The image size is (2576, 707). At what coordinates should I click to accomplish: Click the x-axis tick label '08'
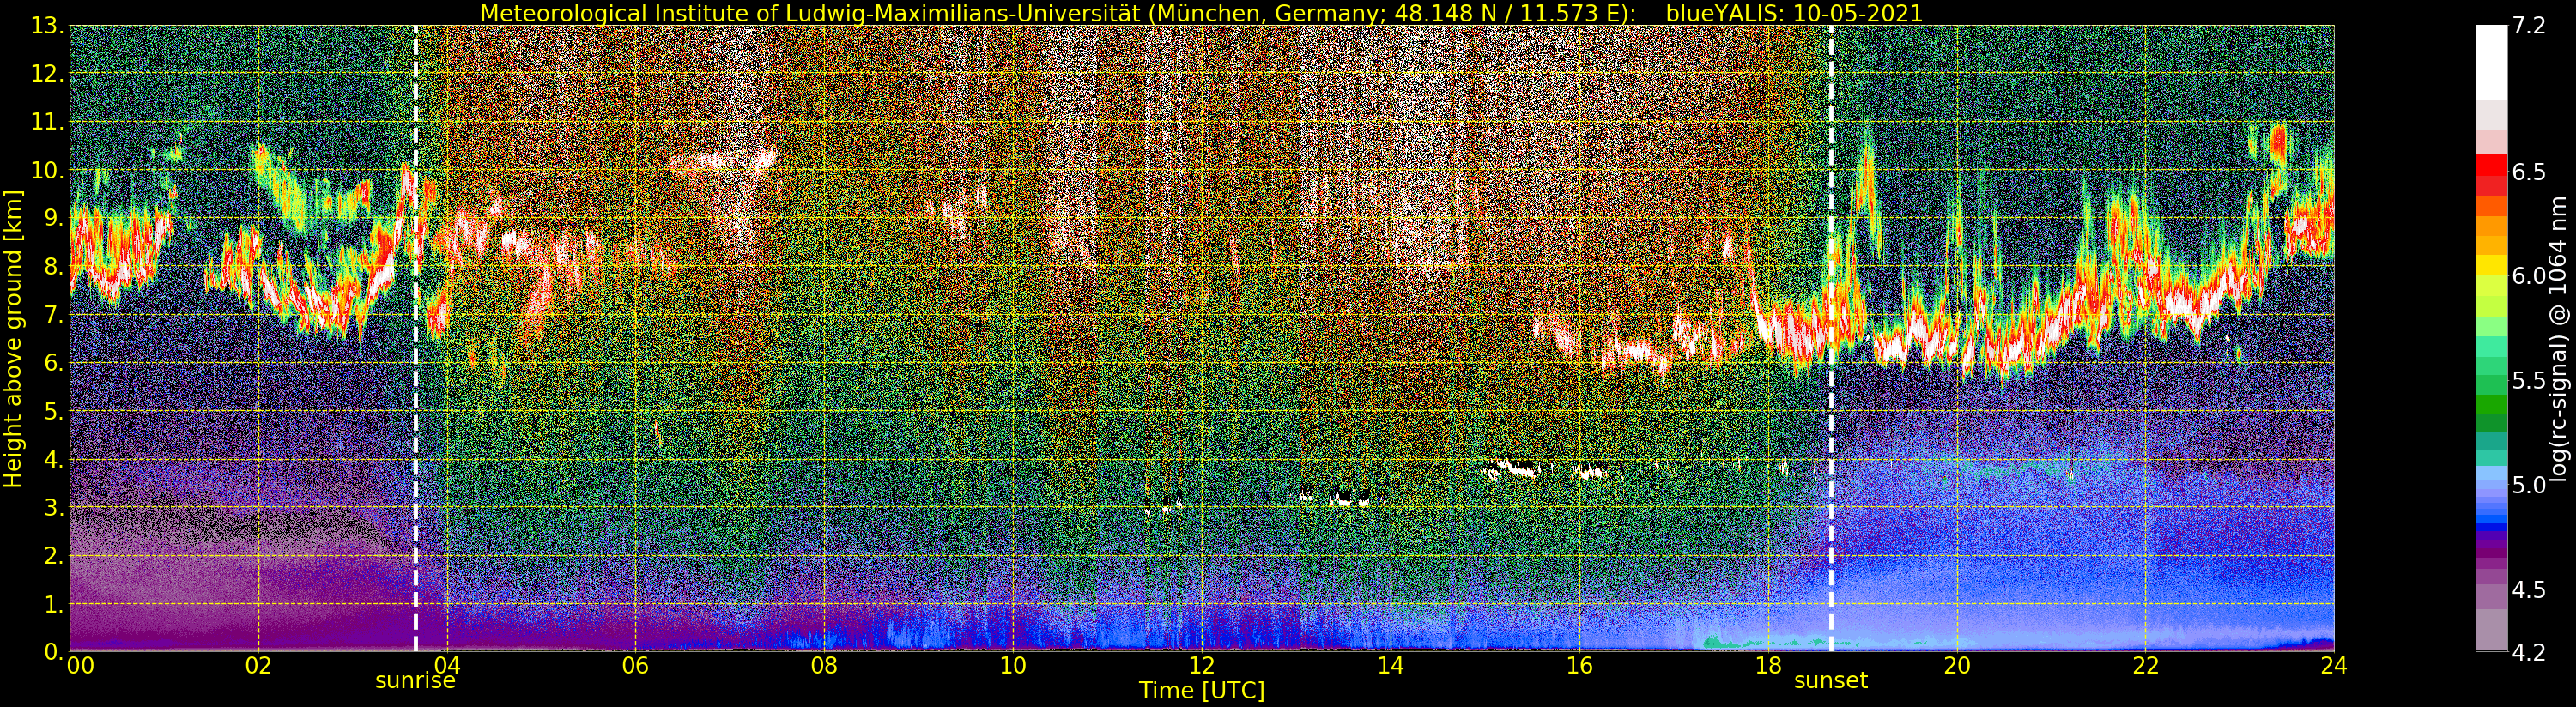(824, 666)
